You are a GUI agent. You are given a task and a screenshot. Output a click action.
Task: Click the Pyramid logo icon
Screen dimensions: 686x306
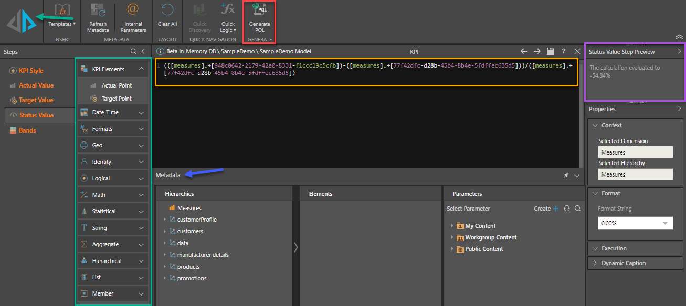(x=21, y=22)
